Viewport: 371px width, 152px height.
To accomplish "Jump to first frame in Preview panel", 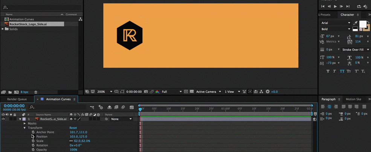I will pos(323,7).
